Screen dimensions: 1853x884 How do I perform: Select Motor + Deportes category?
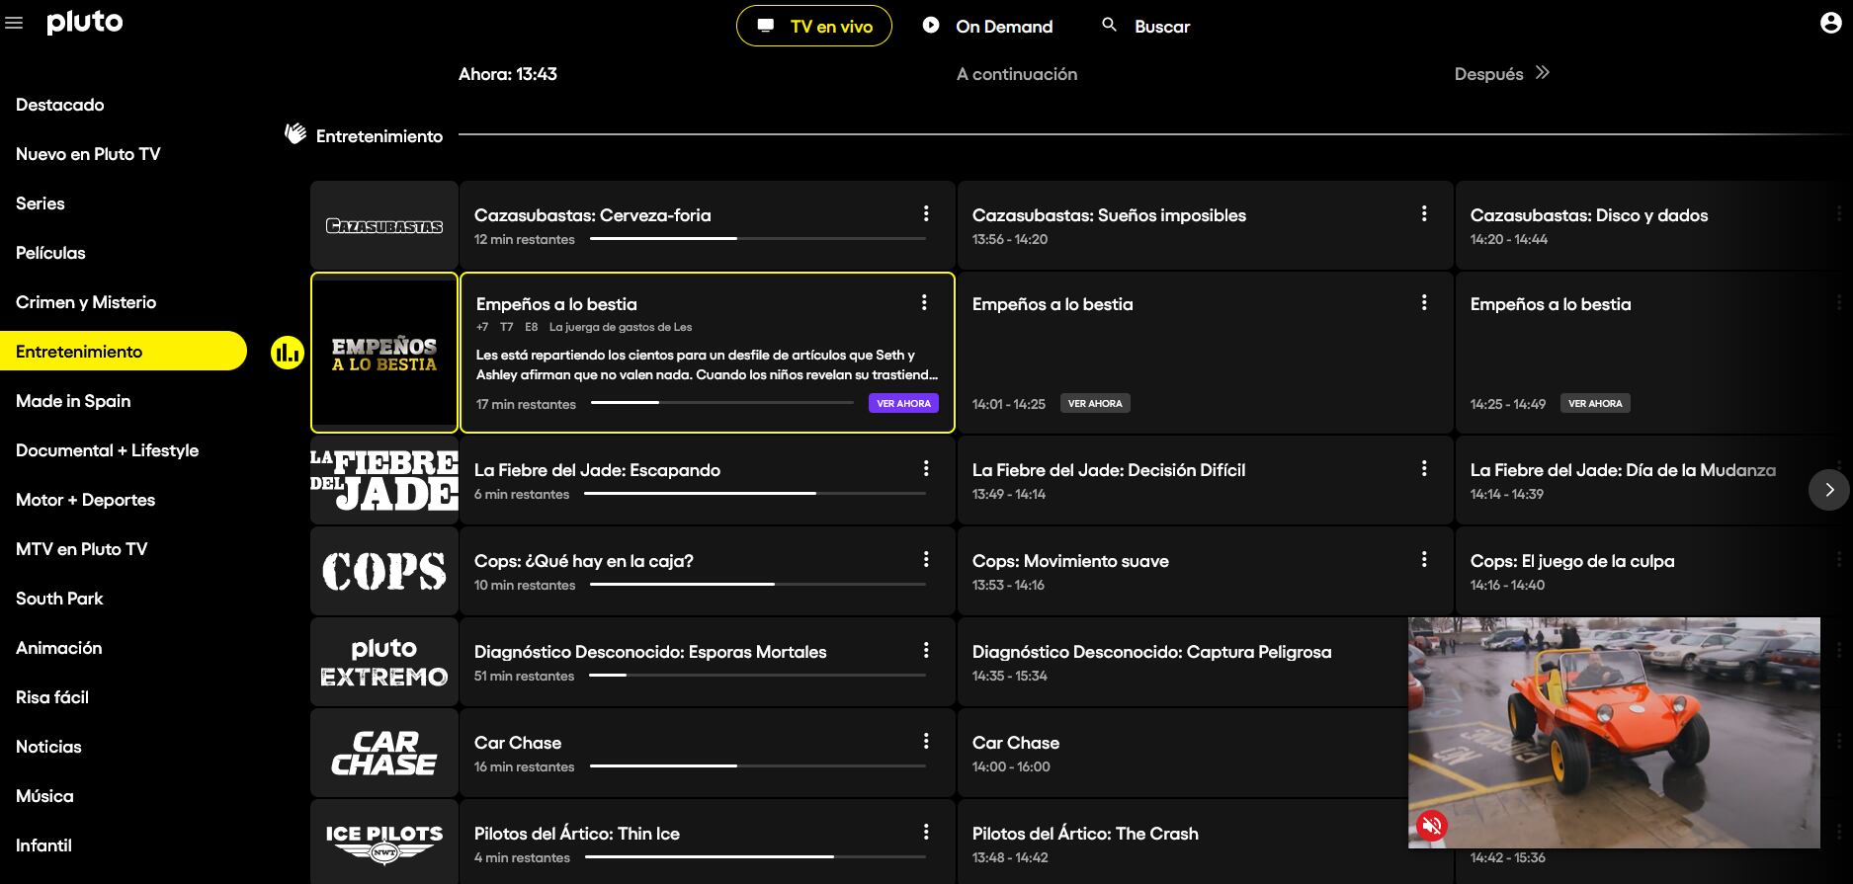coord(85,500)
